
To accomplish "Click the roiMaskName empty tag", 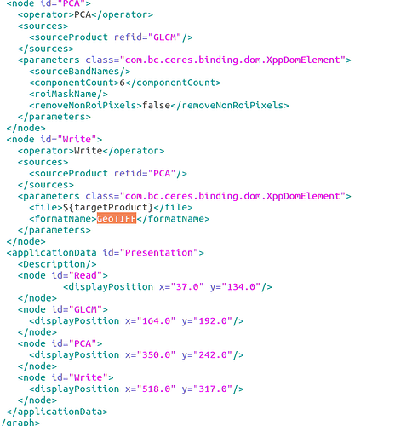I will (x=68, y=94).
